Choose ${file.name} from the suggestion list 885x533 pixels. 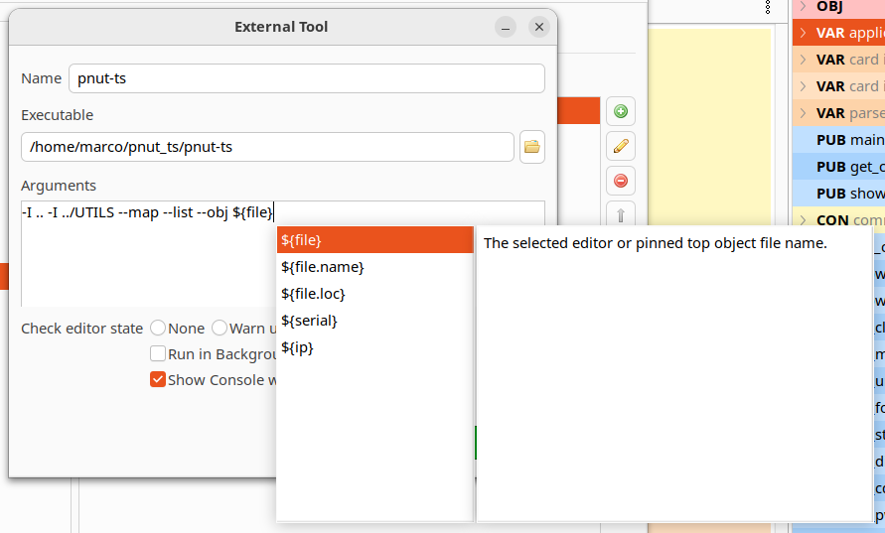coord(323,267)
